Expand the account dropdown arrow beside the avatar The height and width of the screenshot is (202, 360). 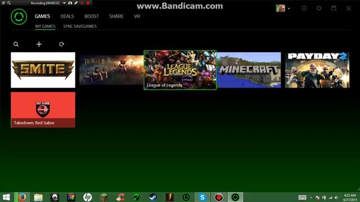click(289, 9)
